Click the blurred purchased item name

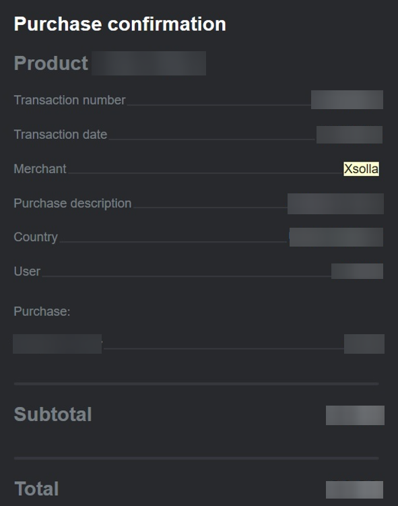[x=57, y=344]
